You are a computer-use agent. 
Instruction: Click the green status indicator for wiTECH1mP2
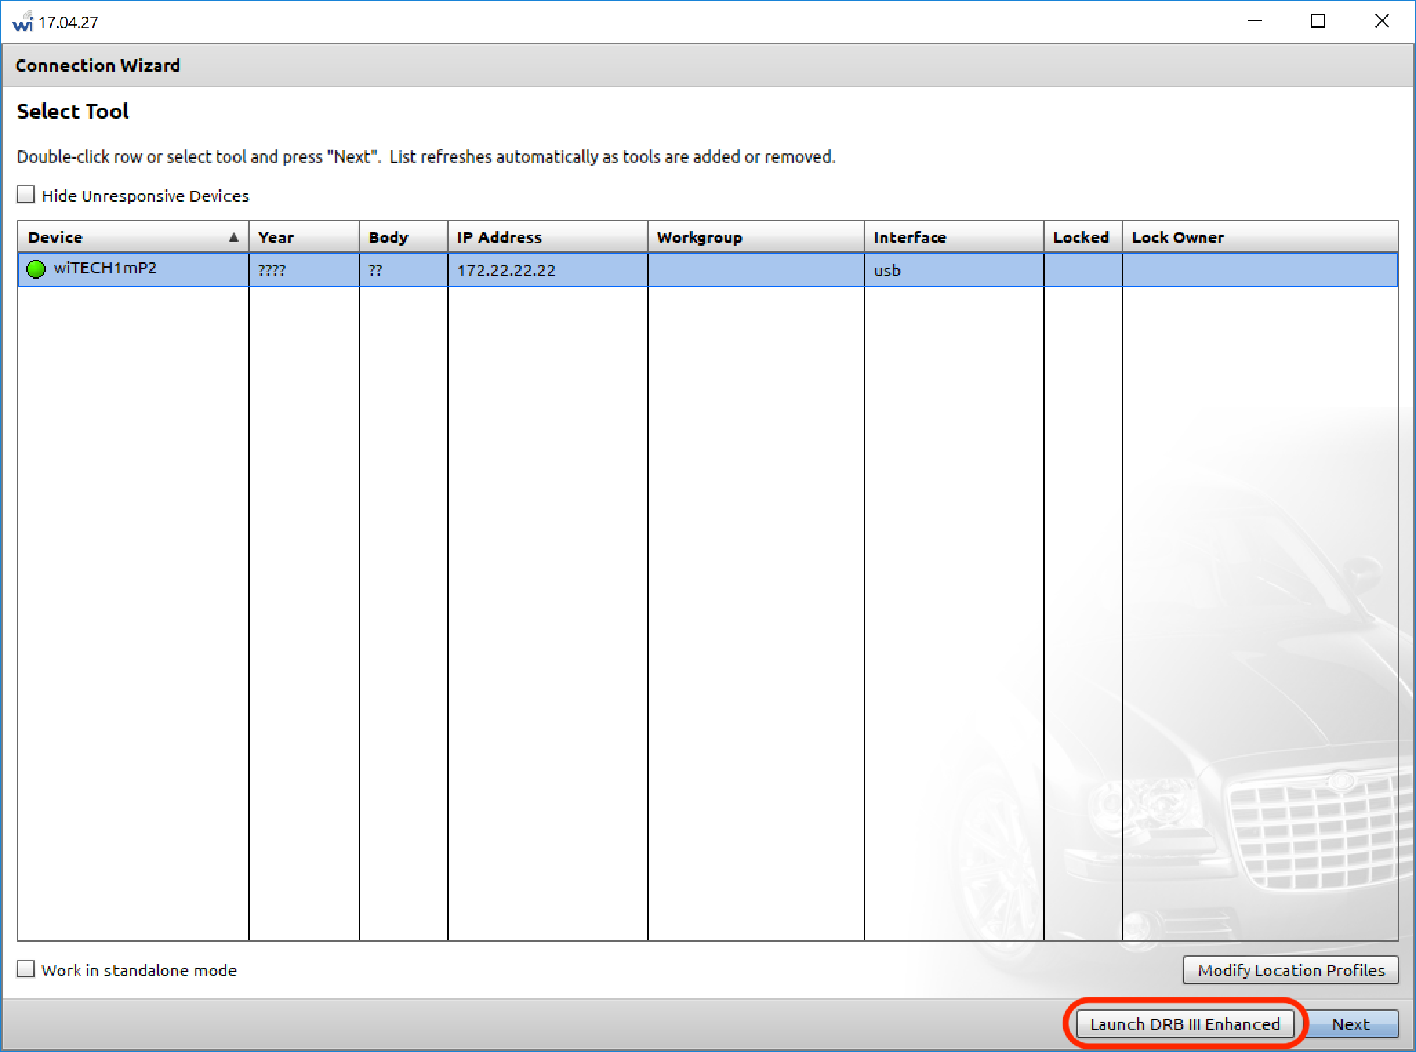coord(36,269)
